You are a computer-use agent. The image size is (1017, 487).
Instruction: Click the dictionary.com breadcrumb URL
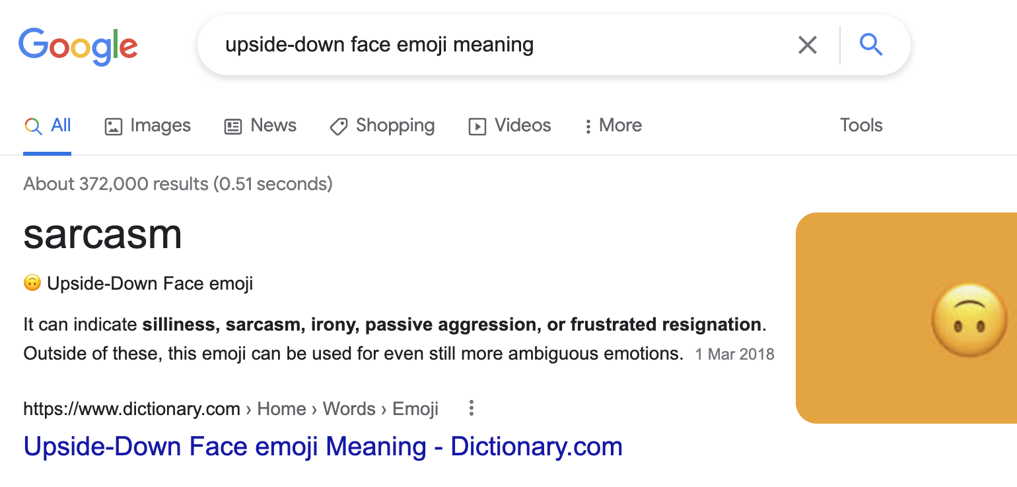point(132,409)
